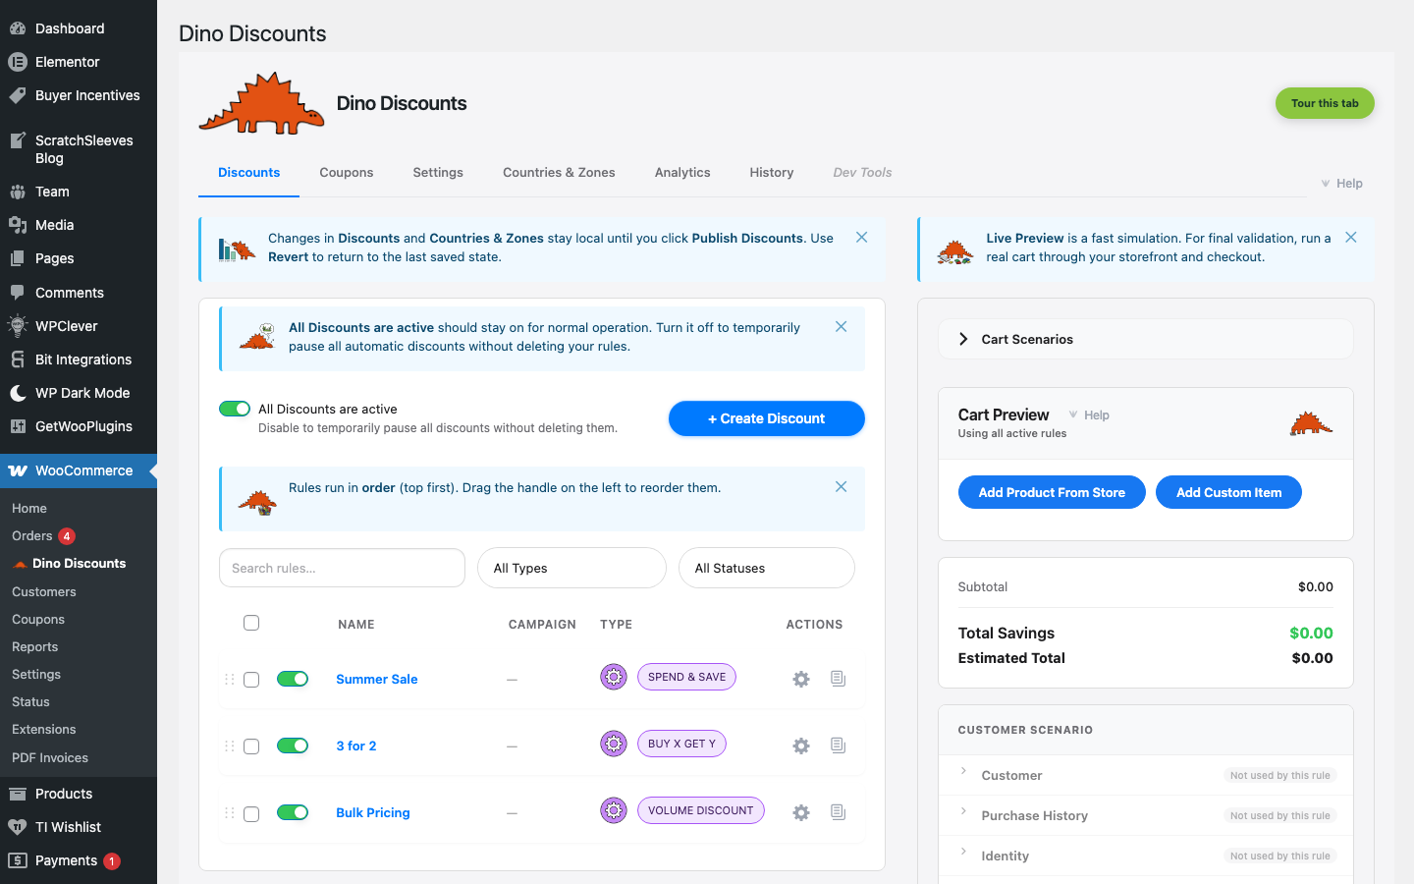Switch to the Settings tab
The height and width of the screenshot is (884, 1414).
click(438, 172)
